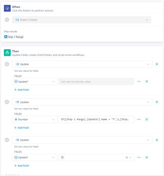This screenshot has width=164, height=176.
Task: Remove step 3 Update action
Action: [157, 102]
